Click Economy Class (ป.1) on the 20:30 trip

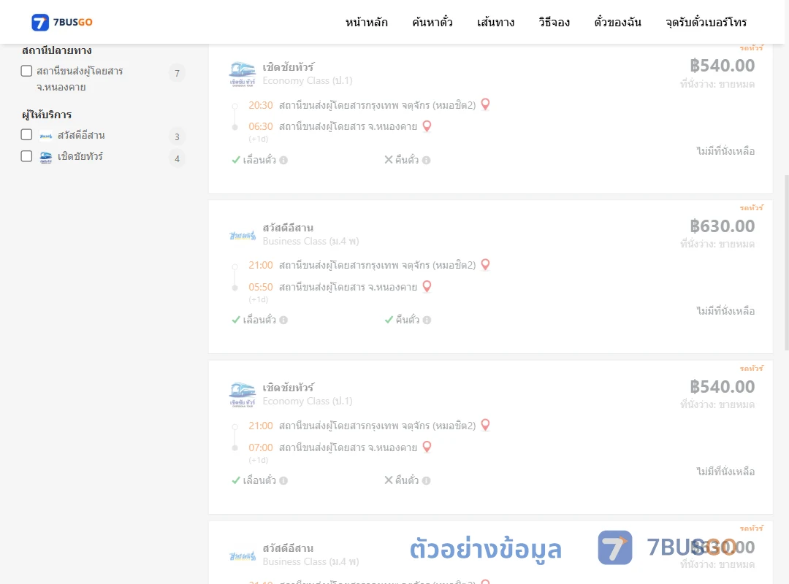[308, 80]
